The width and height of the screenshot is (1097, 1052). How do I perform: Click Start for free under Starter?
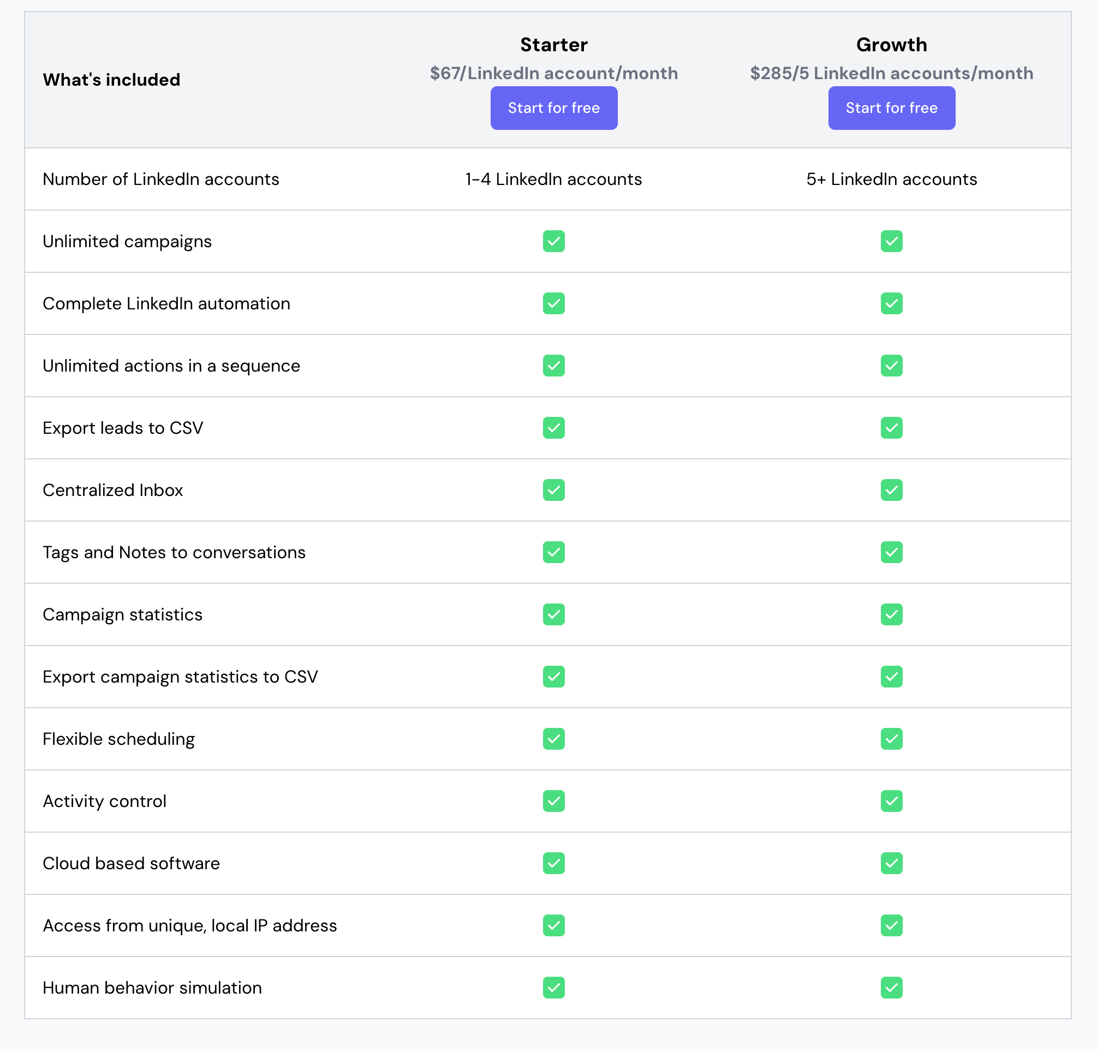tap(553, 108)
